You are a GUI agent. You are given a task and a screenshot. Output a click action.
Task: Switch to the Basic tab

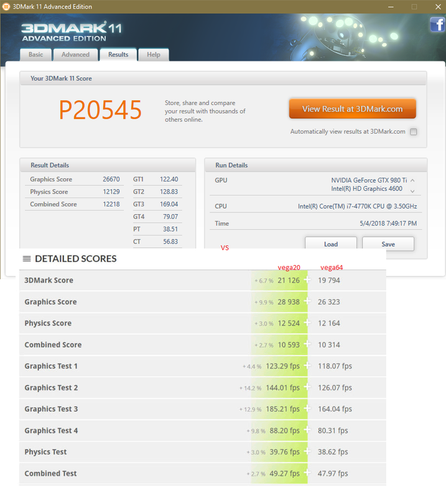35,55
